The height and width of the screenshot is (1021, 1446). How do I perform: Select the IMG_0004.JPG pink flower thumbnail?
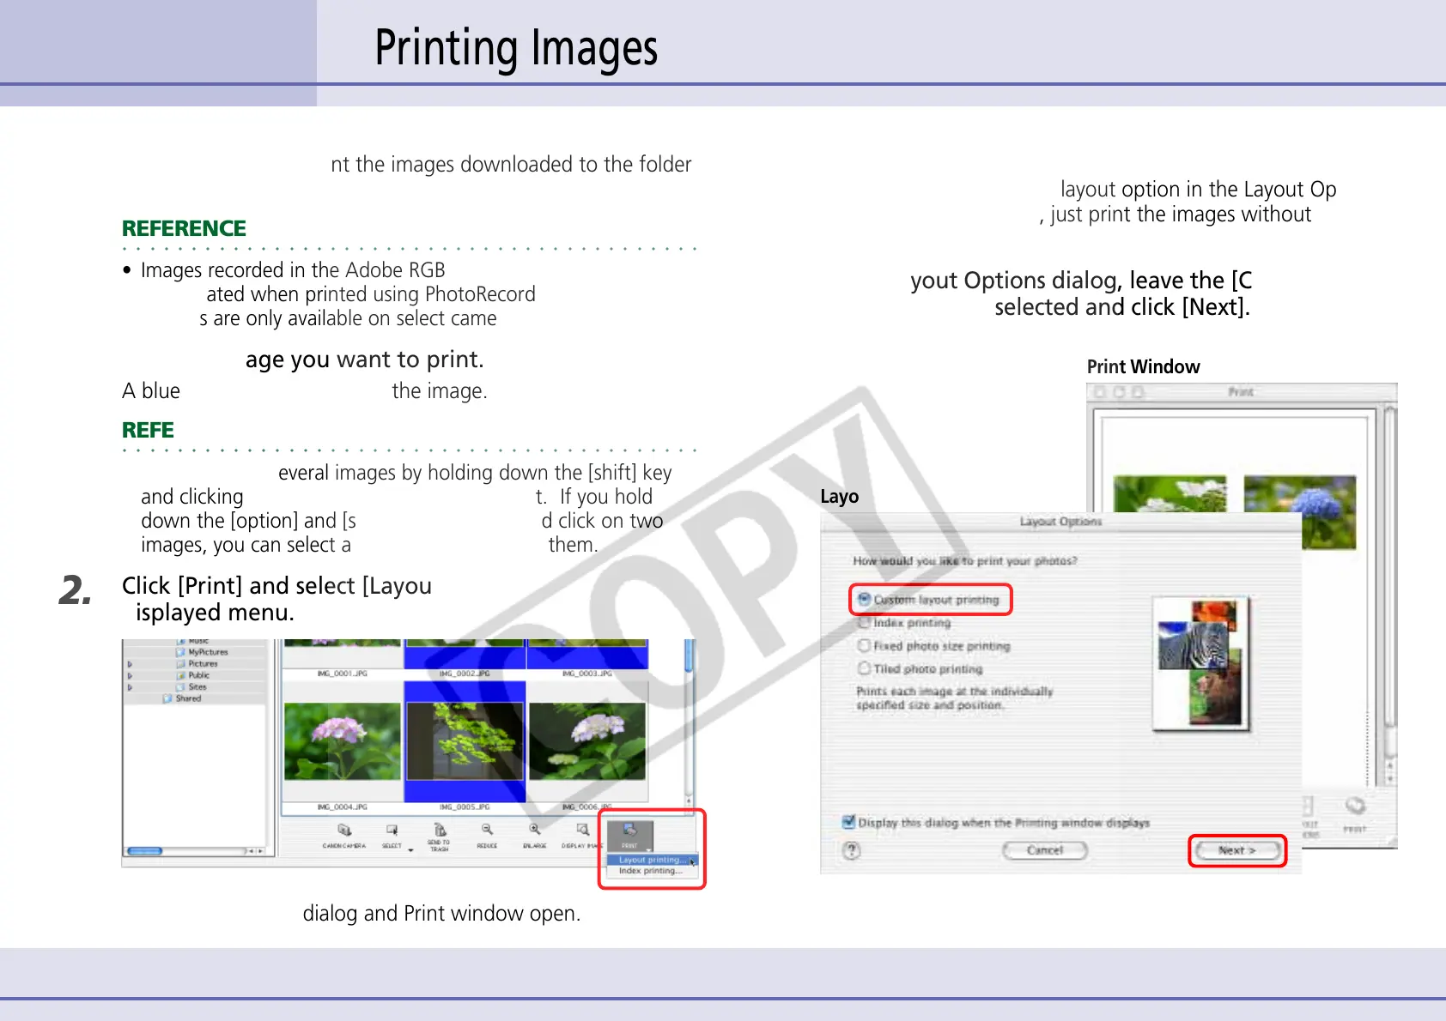pos(342,741)
